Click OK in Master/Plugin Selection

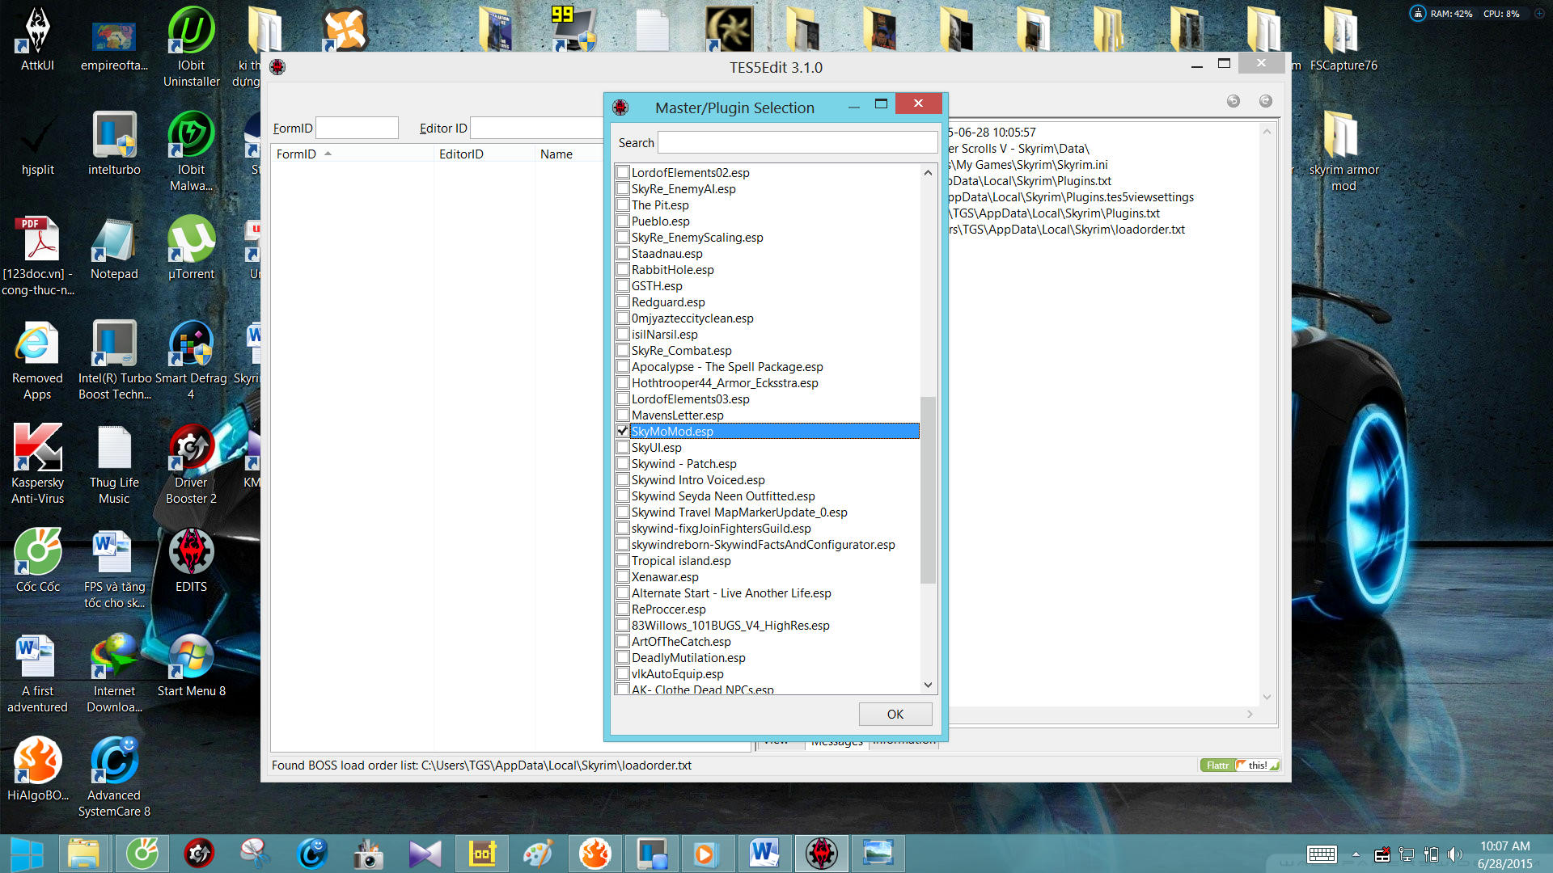click(x=895, y=715)
